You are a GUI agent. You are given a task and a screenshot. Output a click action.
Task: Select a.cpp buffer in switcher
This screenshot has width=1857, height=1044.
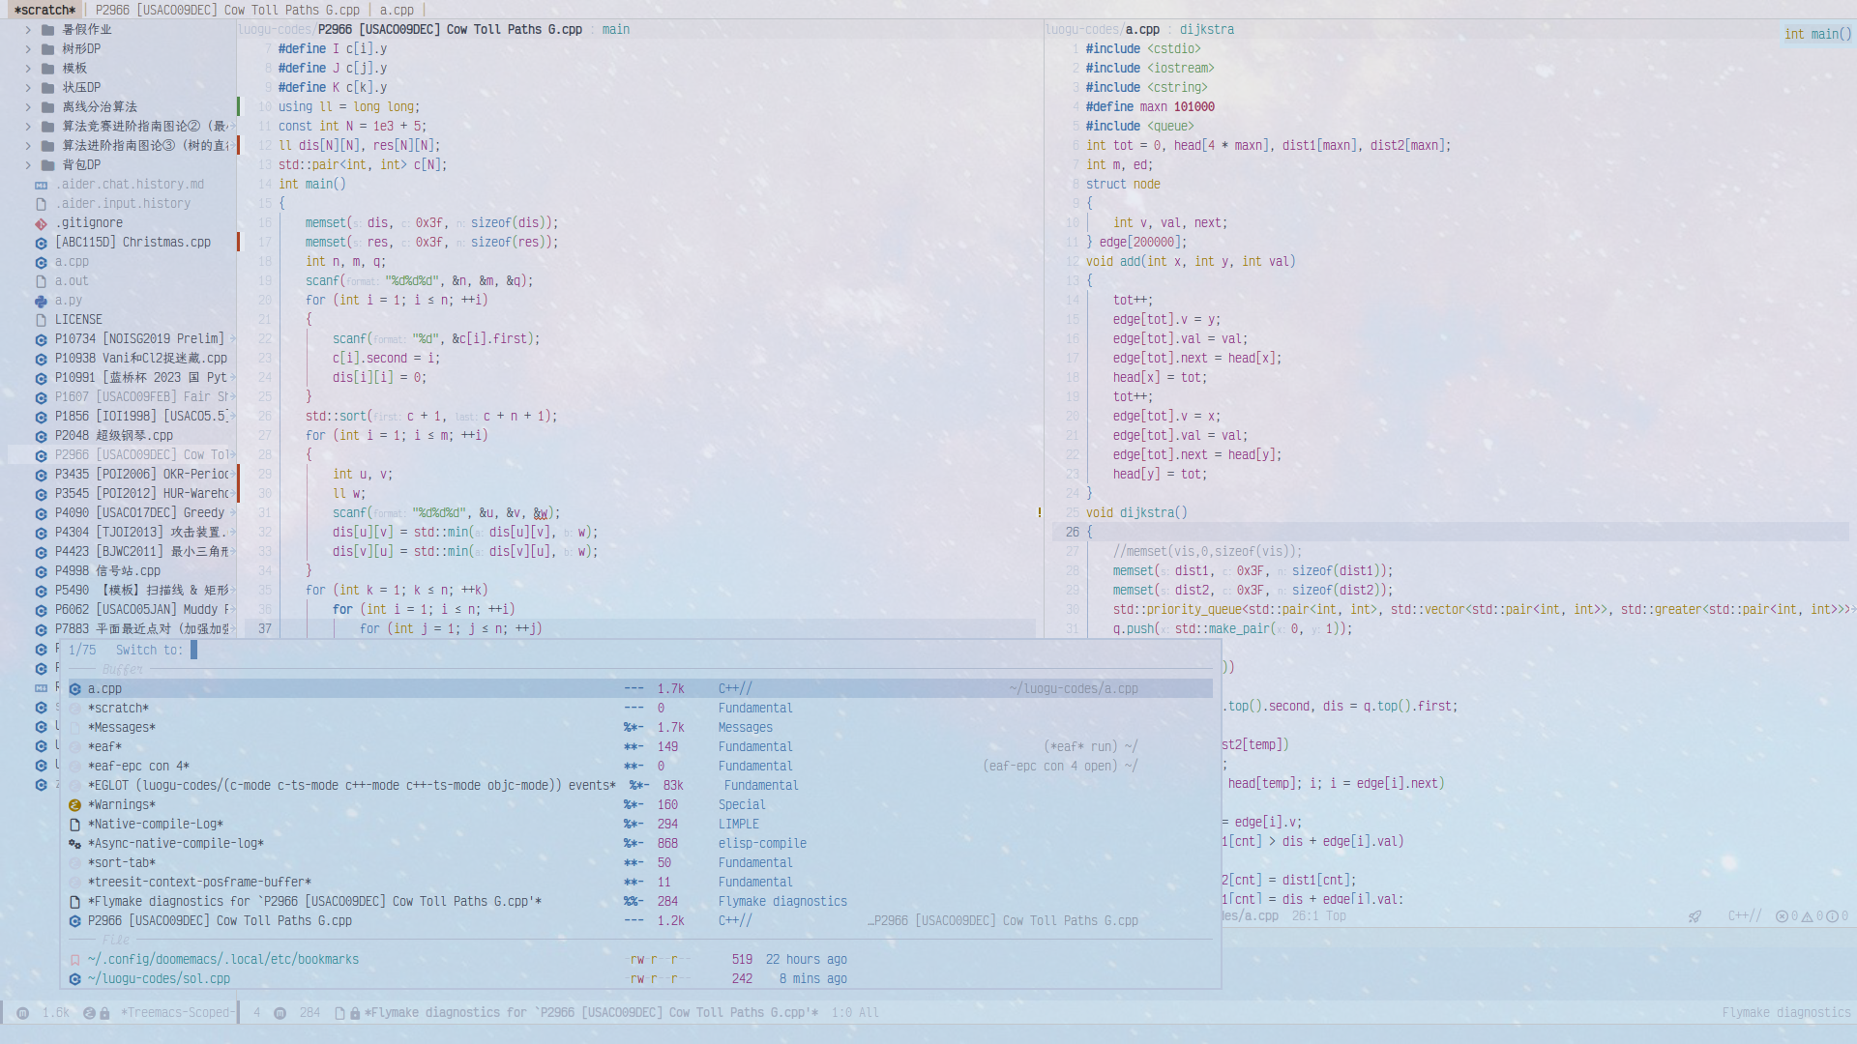102,687
